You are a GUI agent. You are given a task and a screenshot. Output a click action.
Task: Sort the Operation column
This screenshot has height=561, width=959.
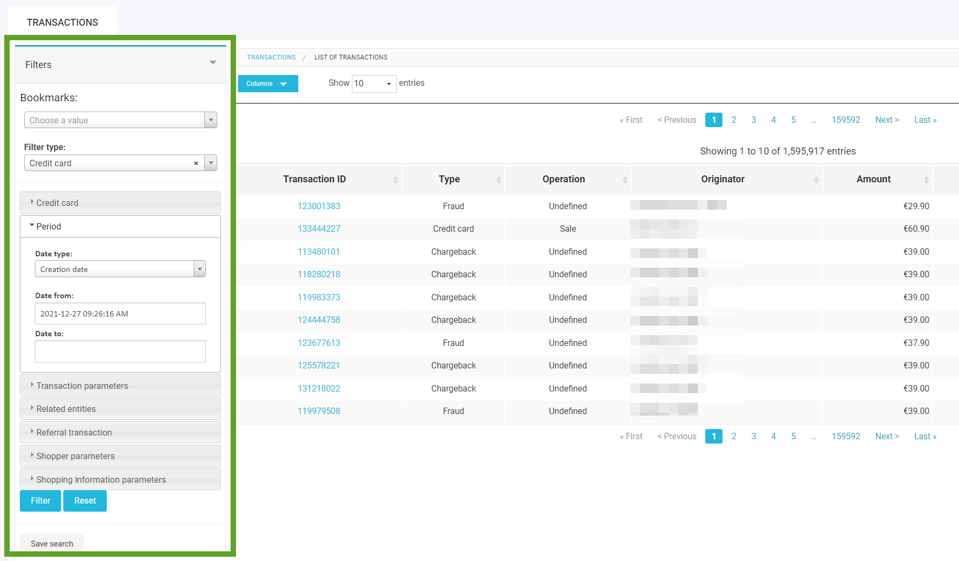(x=625, y=179)
